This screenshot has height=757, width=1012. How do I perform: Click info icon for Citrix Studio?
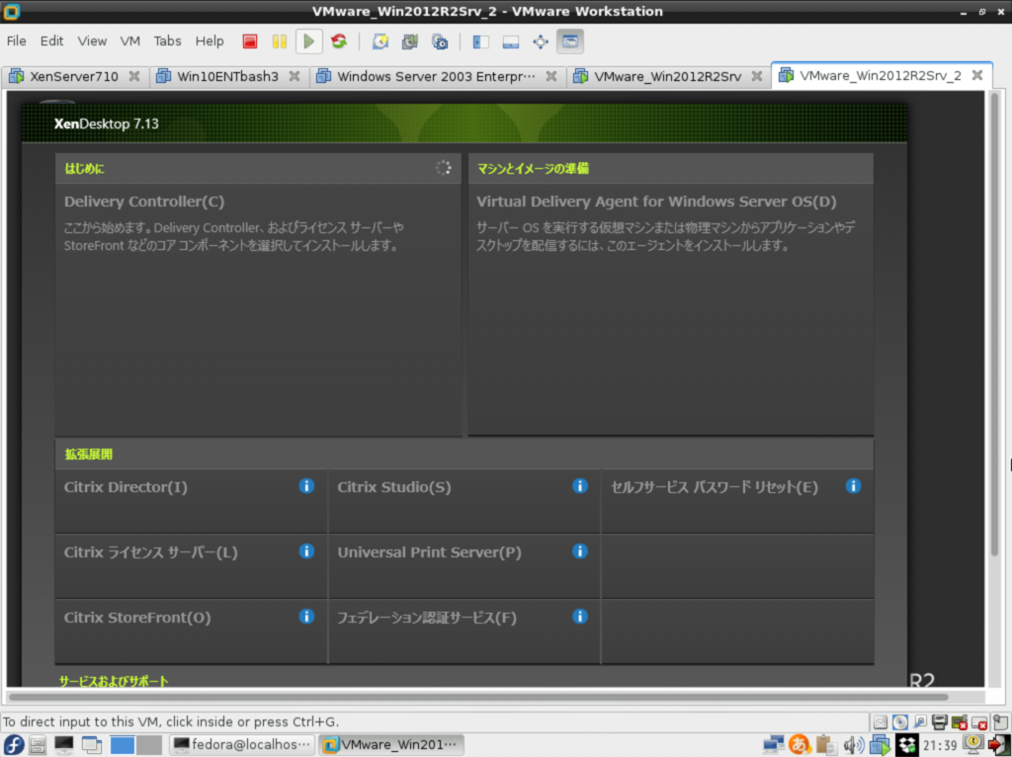click(x=580, y=486)
